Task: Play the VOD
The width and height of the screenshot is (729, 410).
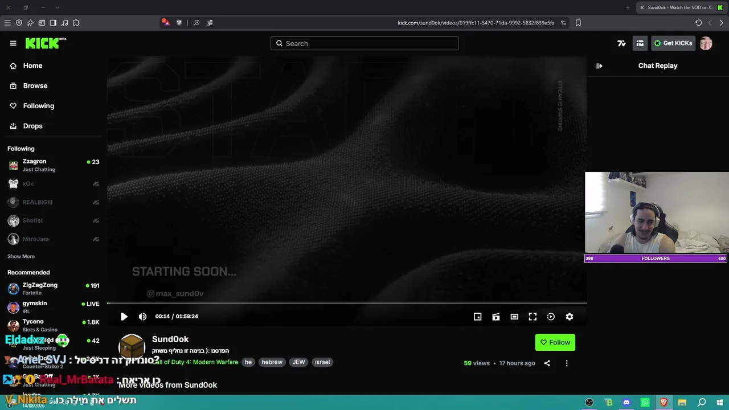Action: 124,317
